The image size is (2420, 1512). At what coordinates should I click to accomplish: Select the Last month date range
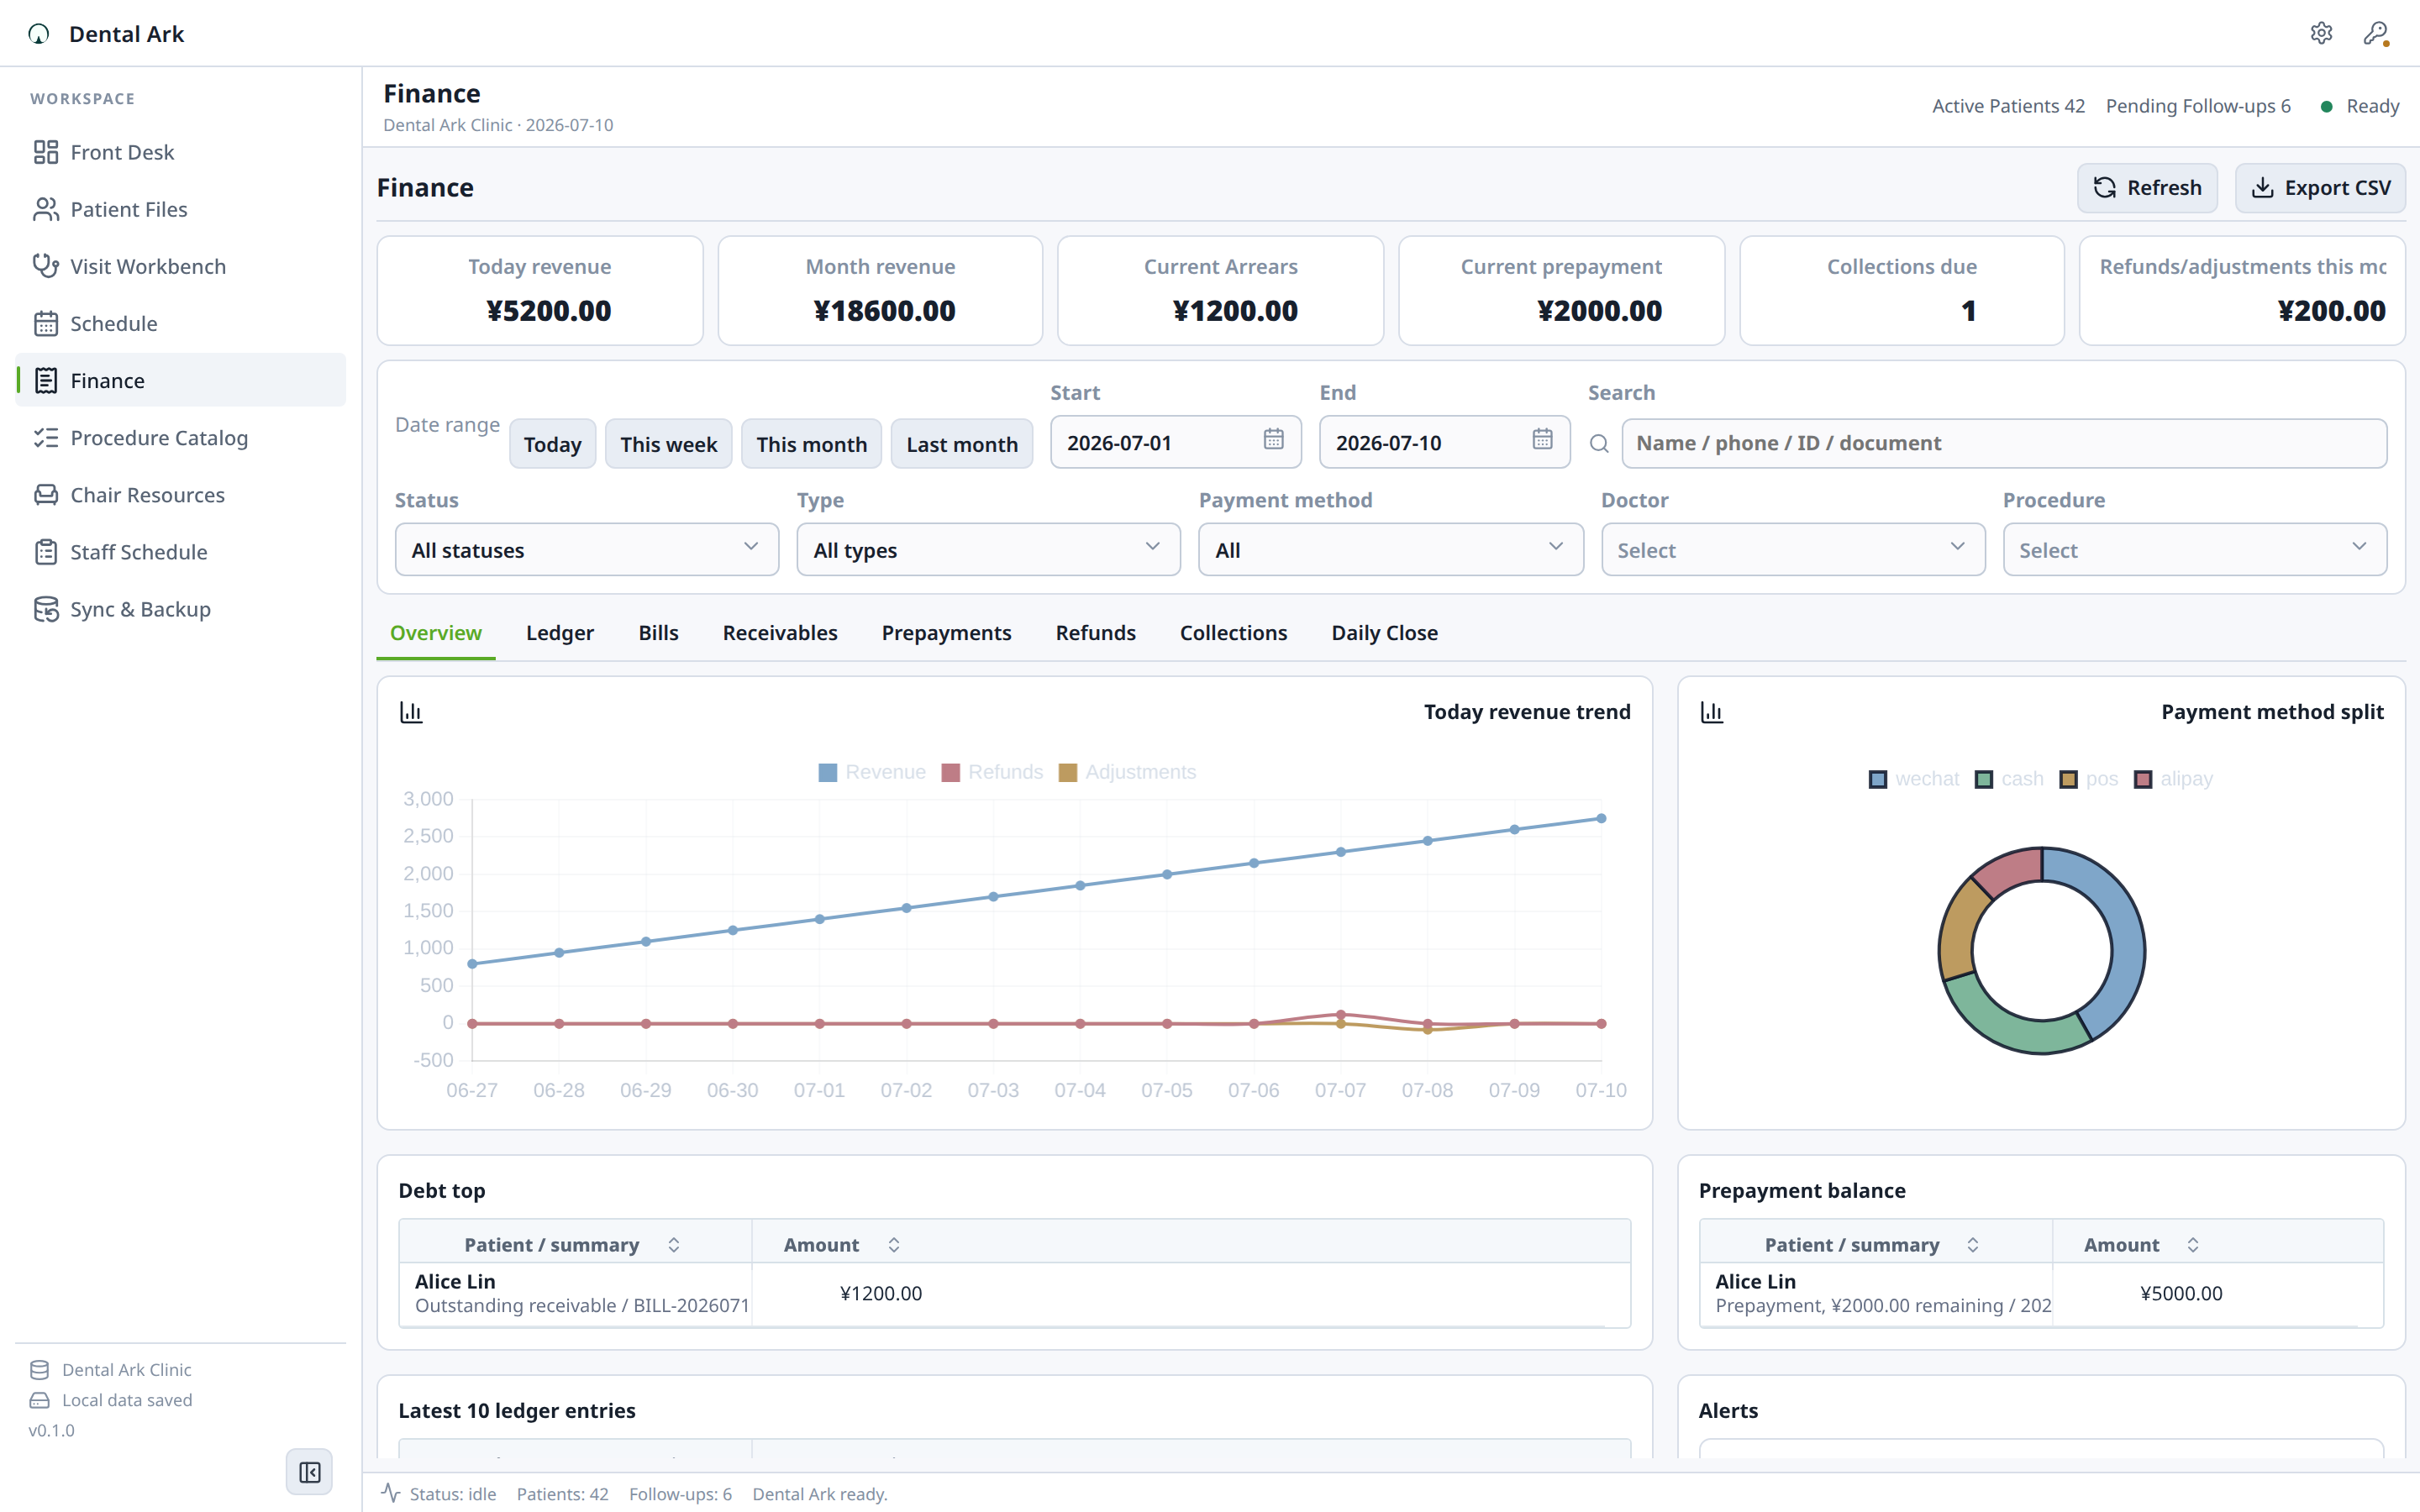(x=961, y=443)
